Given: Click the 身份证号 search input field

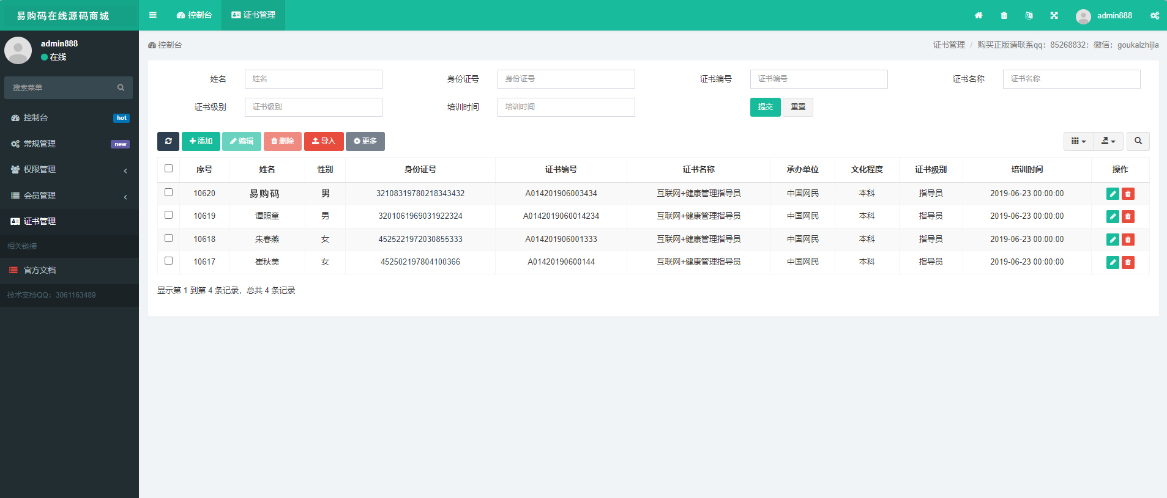Looking at the screenshot, I should [565, 79].
